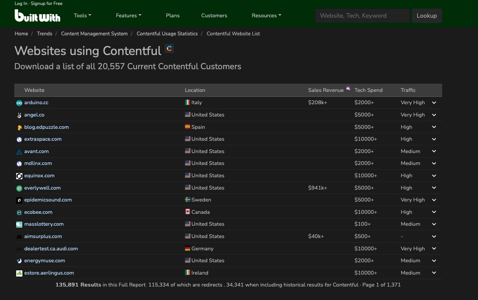Focus the Website, Tech, Keyword search field

click(x=362, y=16)
